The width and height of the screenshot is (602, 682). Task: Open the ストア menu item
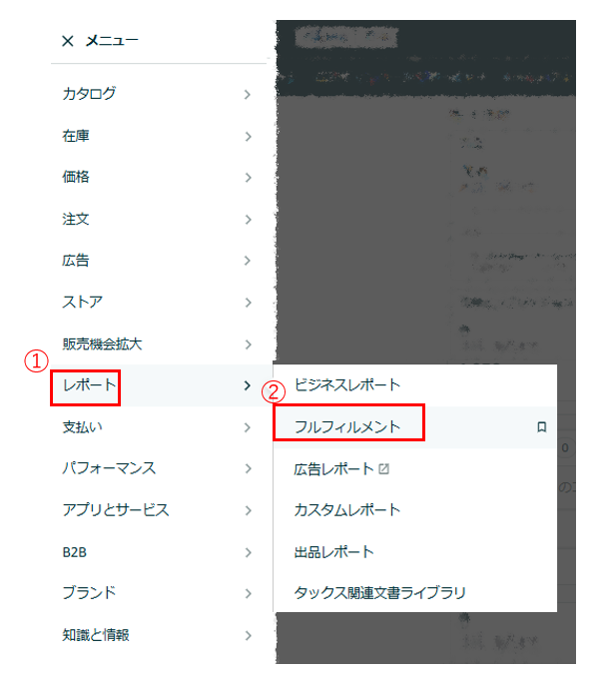(x=82, y=302)
